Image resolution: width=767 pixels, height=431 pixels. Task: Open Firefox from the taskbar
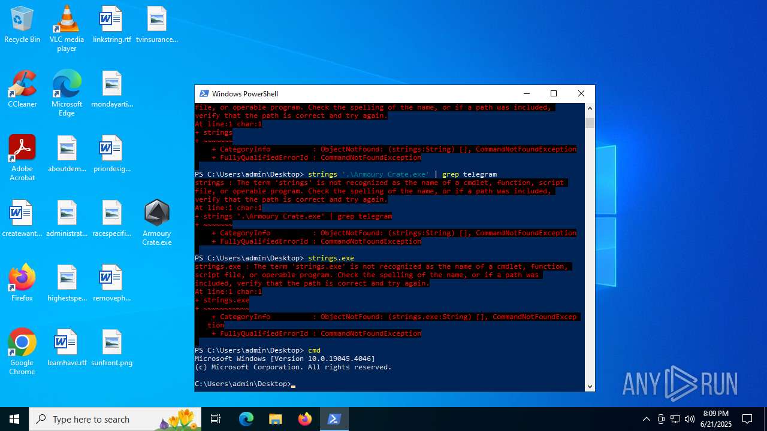click(x=305, y=419)
